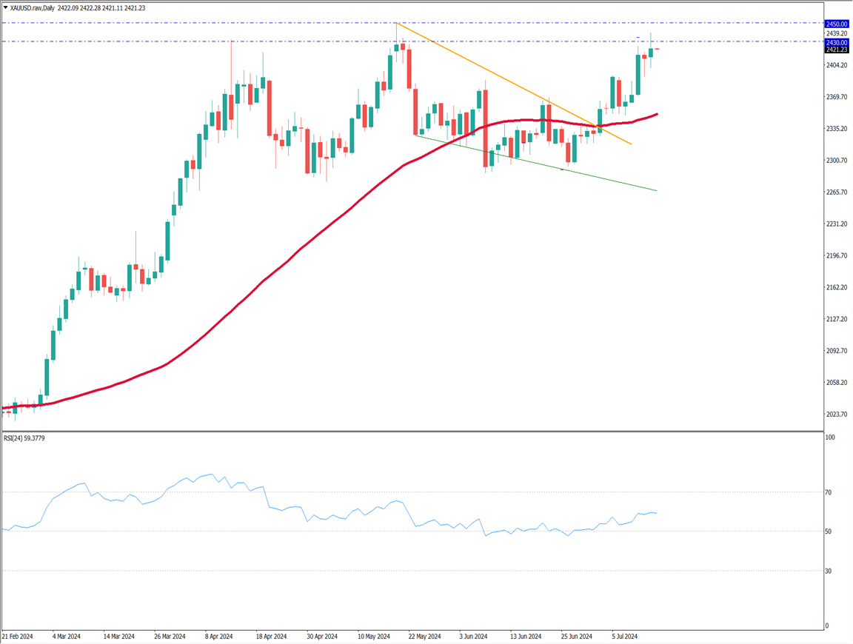Image resolution: width=853 pixels, height=644 pixels.
Task: Click the 22 May 2024 date label
Action: click(x=424, y=636)
